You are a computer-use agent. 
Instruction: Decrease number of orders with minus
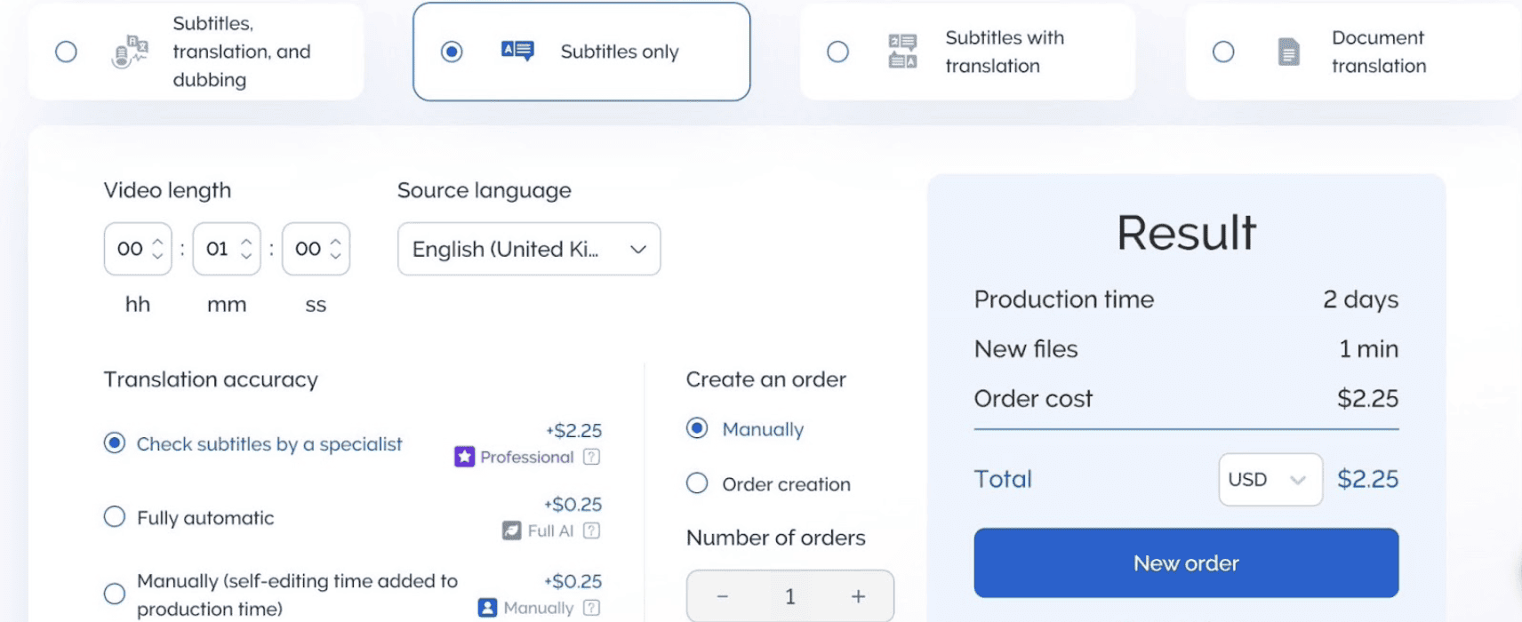(722, 596)
